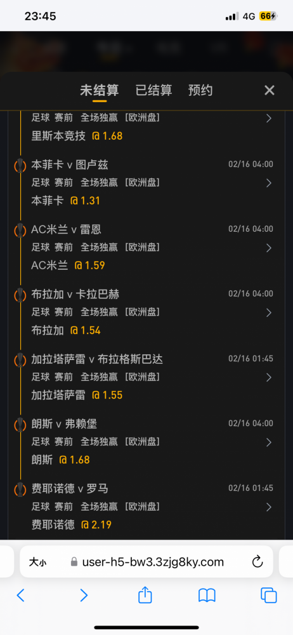Click the 加拉塔萨雷 v 布拉格斯巴达 match title
This screenshot has width=293, height=635.
pos(97,359)
